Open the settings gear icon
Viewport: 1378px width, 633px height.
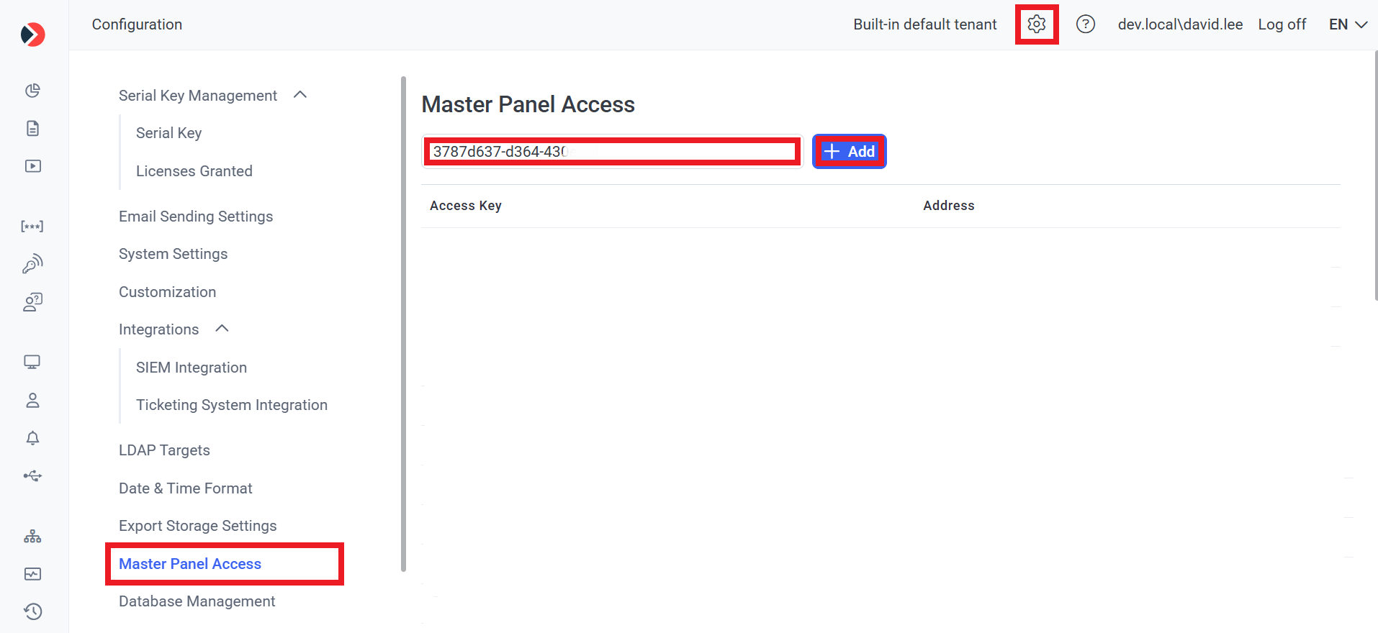click(x=1036, y=24)
